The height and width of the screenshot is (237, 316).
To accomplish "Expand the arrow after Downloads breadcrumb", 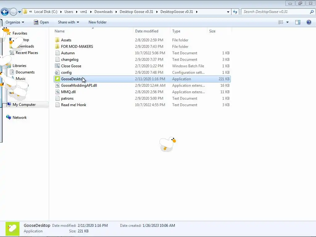I will (x=116, y=12).
